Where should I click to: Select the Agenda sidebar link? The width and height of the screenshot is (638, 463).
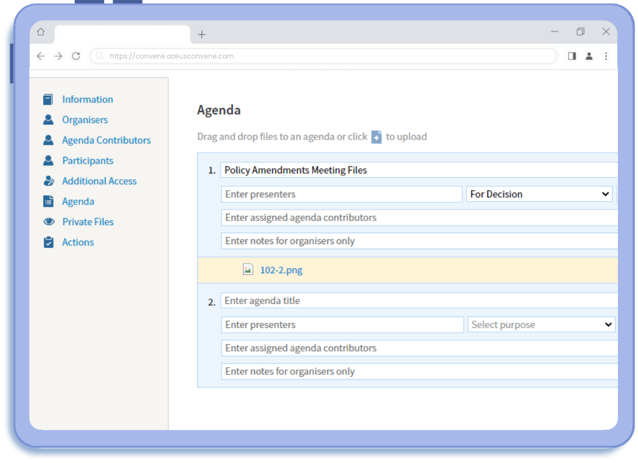[x=78, y=202]
